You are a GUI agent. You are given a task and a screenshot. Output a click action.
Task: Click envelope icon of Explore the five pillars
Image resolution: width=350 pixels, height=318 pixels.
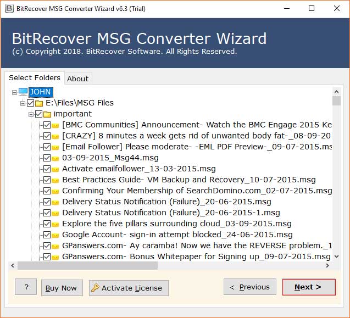[55, 224]
